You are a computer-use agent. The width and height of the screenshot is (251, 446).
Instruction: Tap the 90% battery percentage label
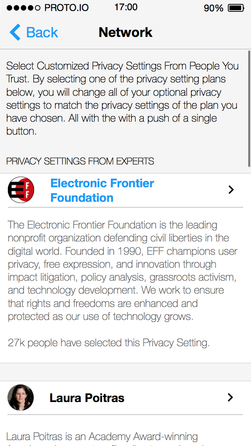click(213, 8)
